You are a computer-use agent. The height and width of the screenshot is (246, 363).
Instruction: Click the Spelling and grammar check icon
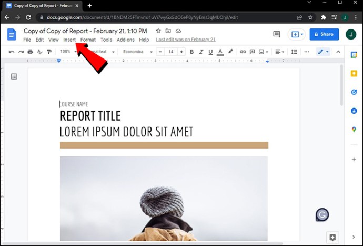pos(40,52)
